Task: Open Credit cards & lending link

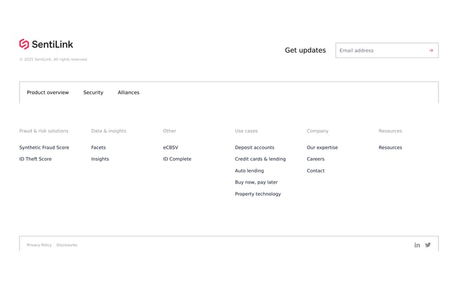Action: click(260, 159)
